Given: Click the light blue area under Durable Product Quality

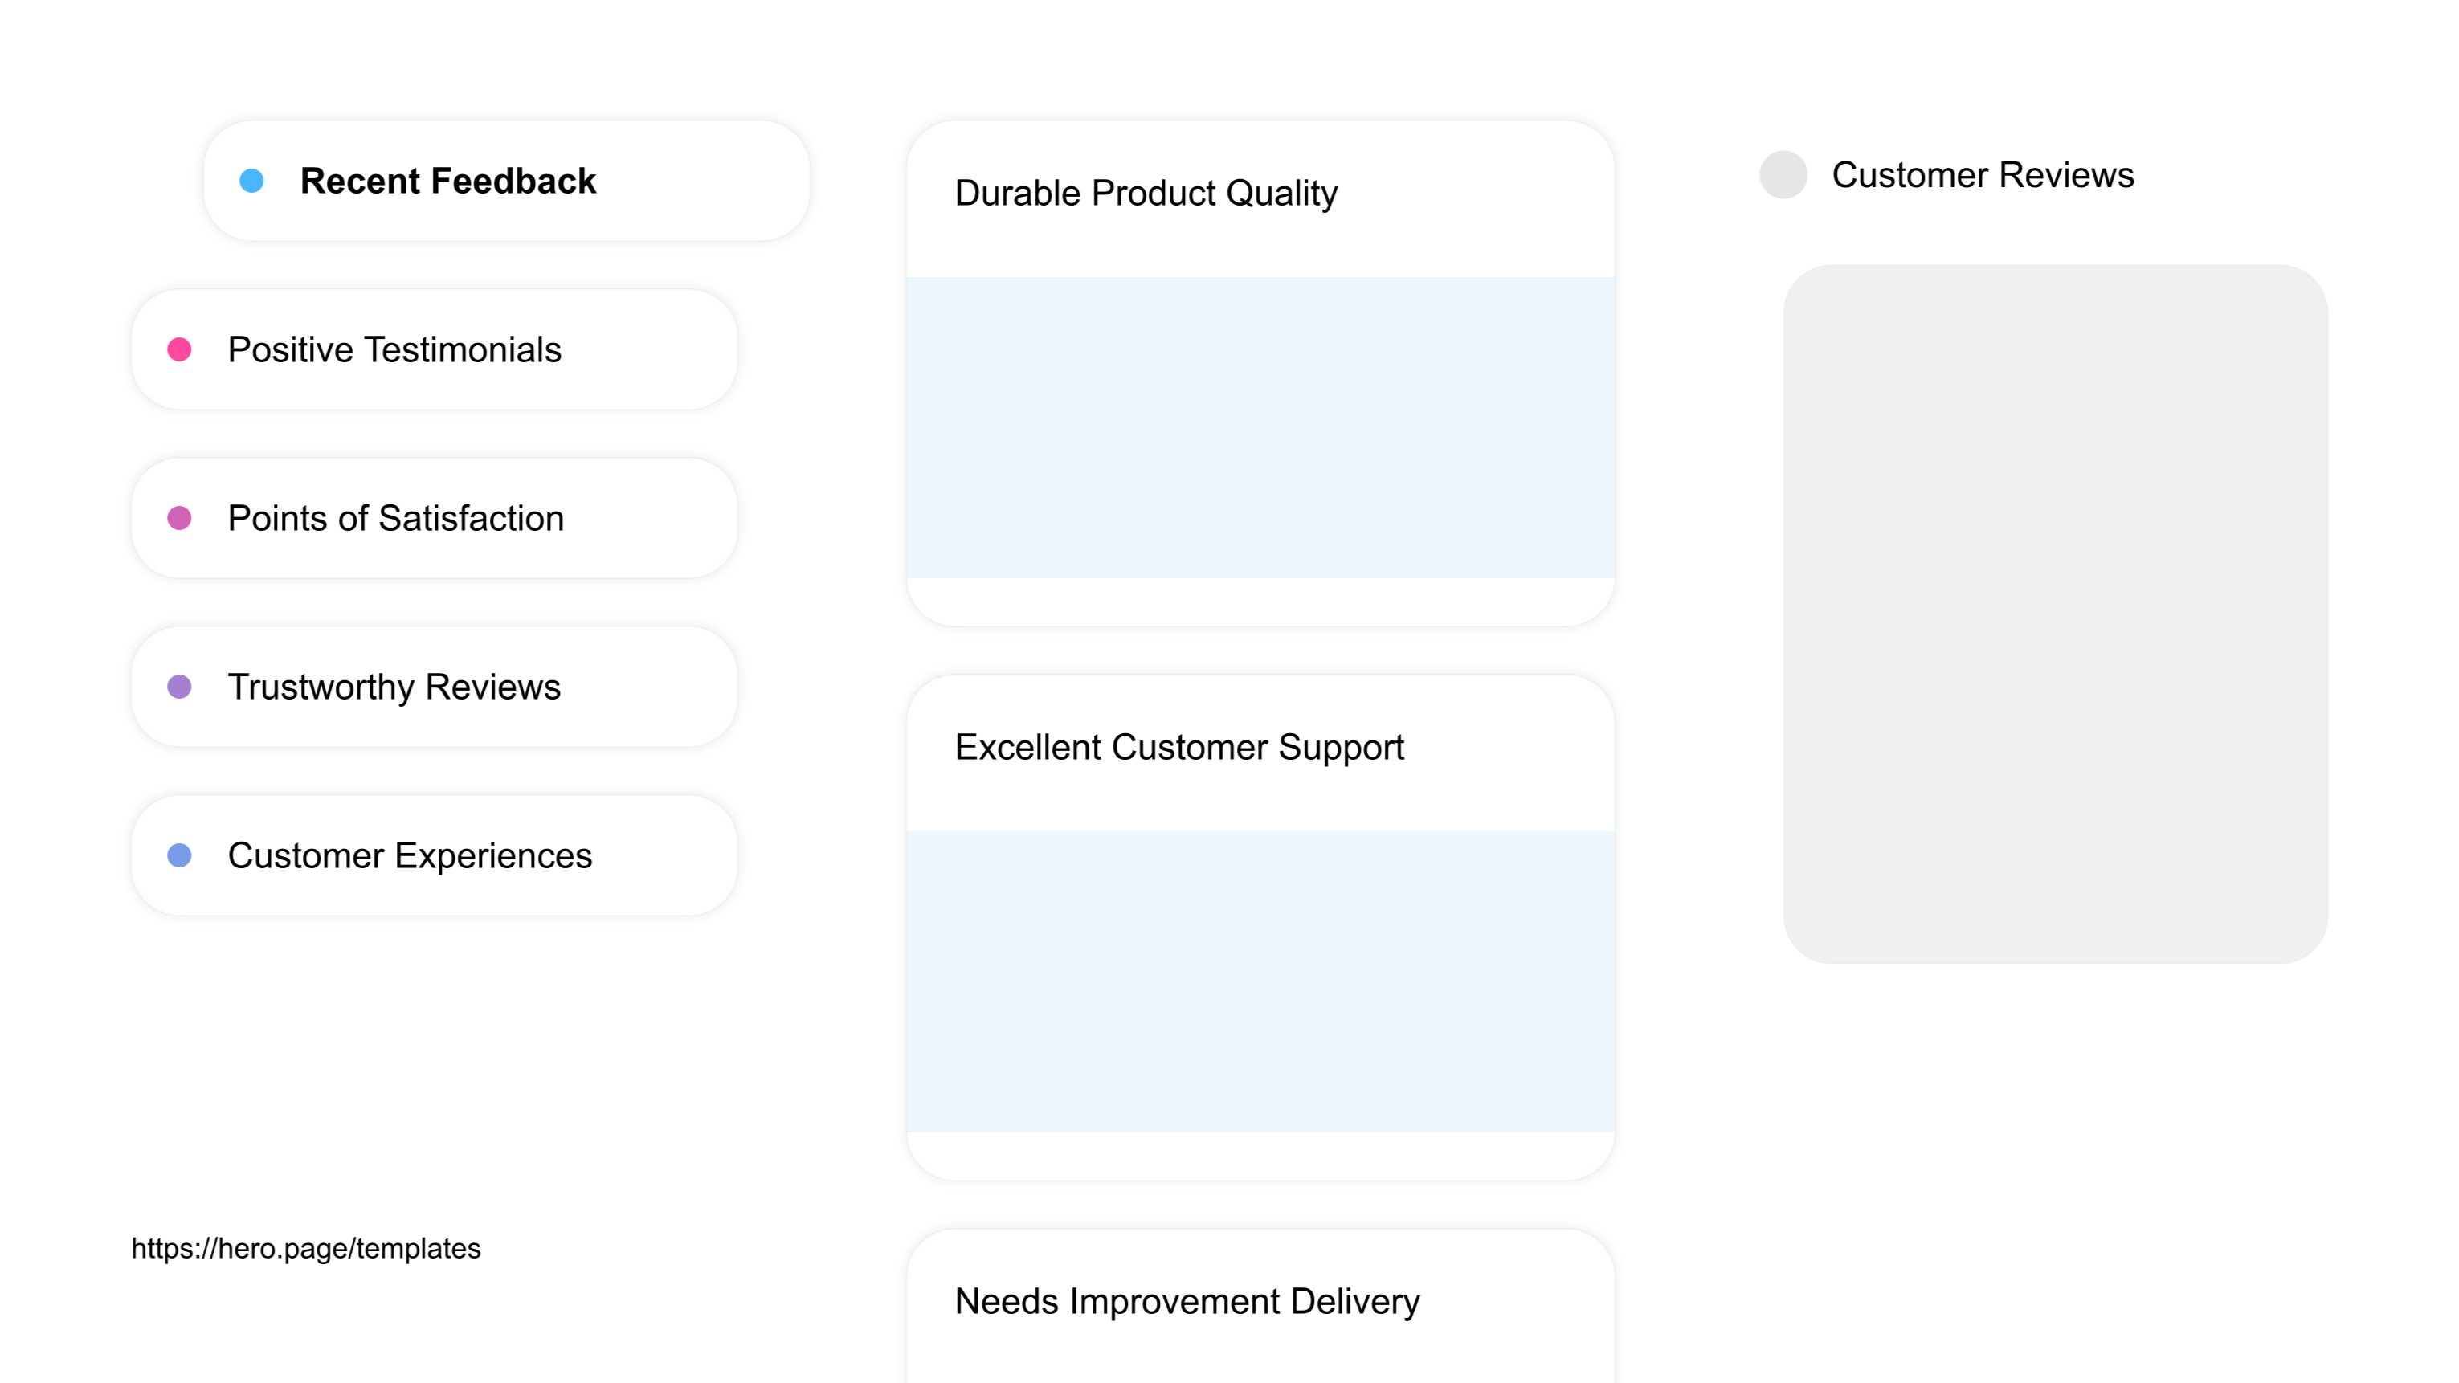Looking at the screenshot, I should 1260,427.
